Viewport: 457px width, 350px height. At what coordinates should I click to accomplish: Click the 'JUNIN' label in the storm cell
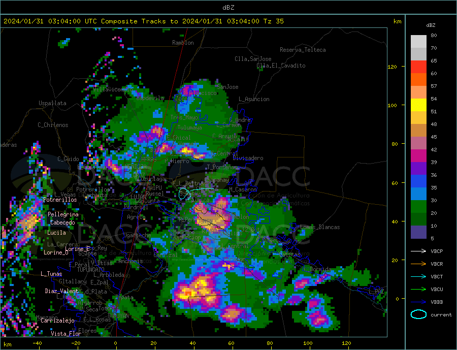[204, 221]
